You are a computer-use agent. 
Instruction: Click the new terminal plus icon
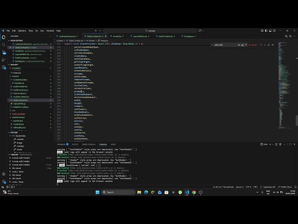270,144
